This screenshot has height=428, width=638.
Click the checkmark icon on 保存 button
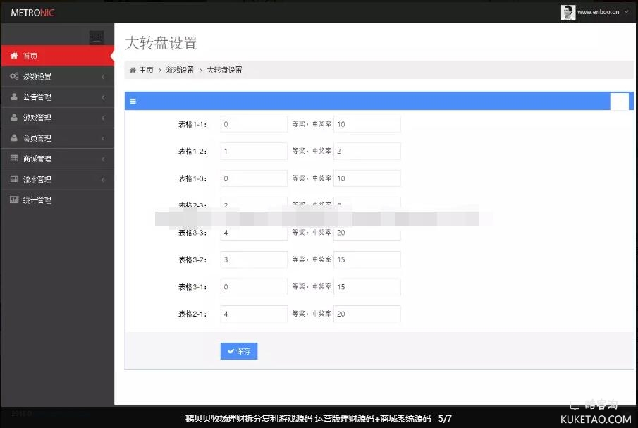[231, 351]
